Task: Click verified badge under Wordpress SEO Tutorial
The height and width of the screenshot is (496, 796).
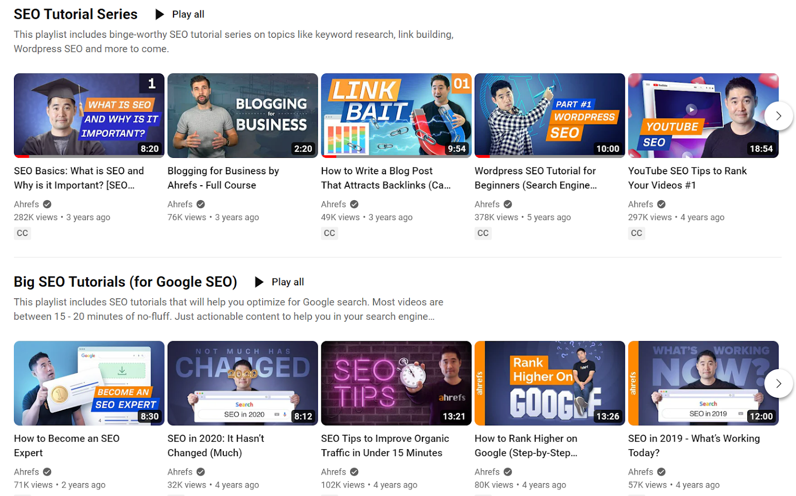Action: 507,204
